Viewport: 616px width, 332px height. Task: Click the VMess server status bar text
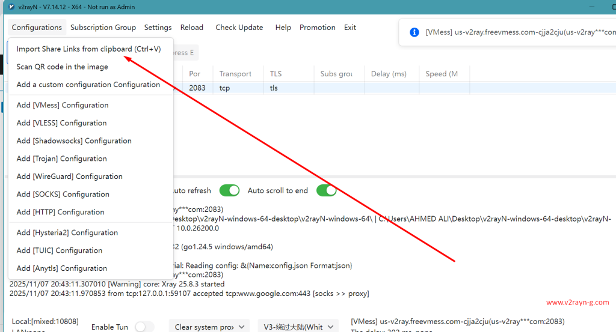458,321
